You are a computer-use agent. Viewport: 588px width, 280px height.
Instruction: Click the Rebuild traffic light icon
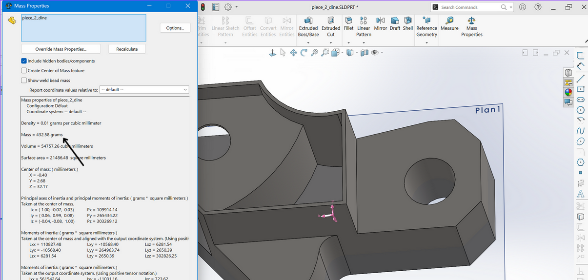click(202, 7)
